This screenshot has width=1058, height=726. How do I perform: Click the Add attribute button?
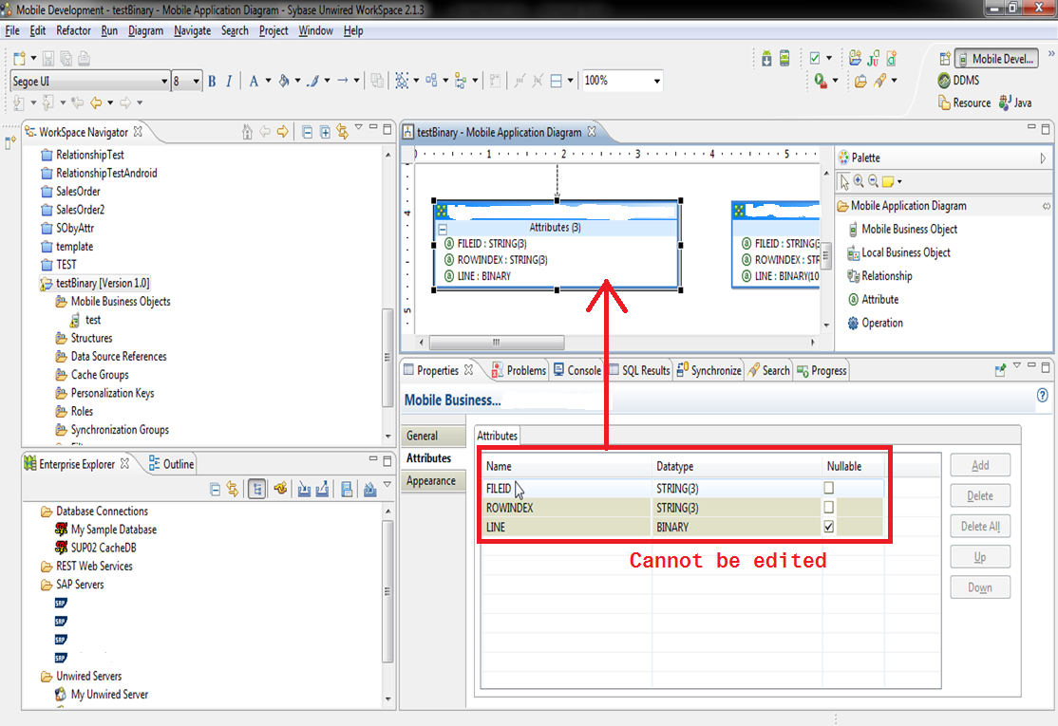(x=980, y=465)
